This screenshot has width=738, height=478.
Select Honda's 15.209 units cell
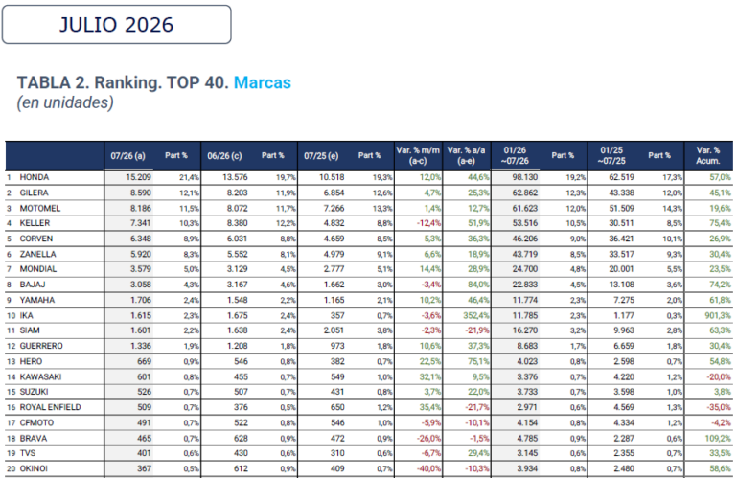138,177
